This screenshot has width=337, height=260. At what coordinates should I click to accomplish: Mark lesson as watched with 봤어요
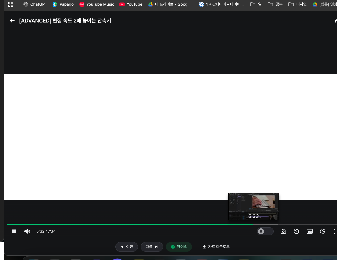pos(179,247)
